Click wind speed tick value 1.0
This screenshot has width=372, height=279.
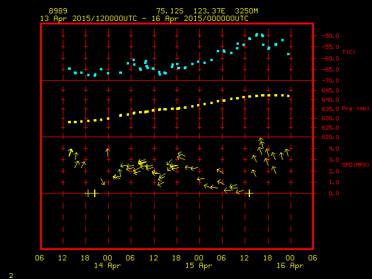click(334, 183)
